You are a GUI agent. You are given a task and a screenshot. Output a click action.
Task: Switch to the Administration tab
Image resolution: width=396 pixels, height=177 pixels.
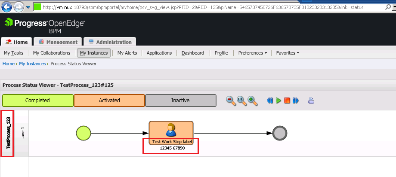[110, 42]
